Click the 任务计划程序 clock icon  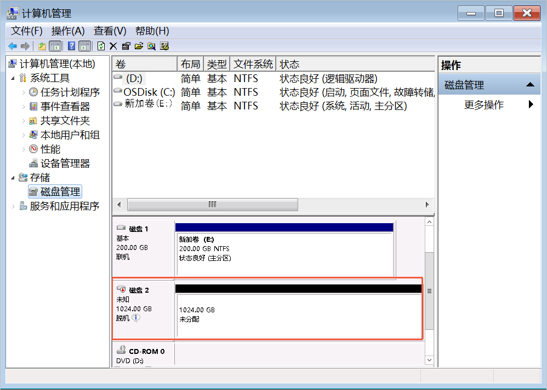click(33, 92)
